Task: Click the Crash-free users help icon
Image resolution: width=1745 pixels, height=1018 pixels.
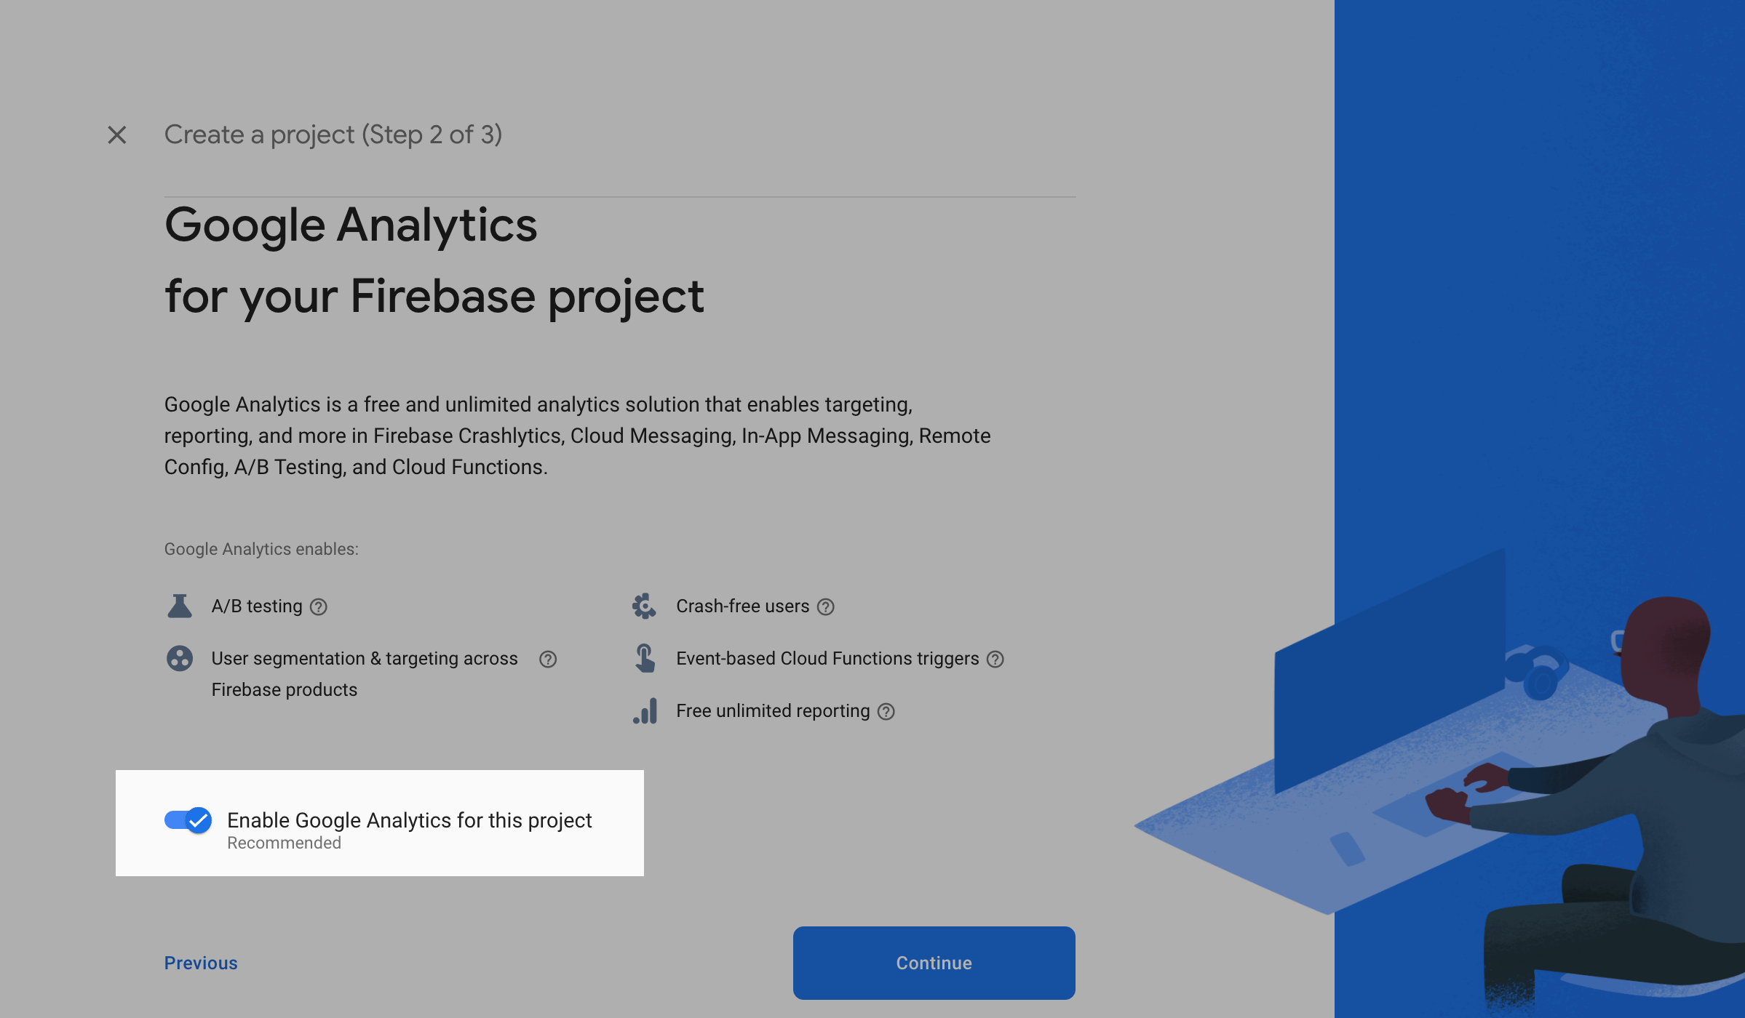Action: (x=826, y=606)
